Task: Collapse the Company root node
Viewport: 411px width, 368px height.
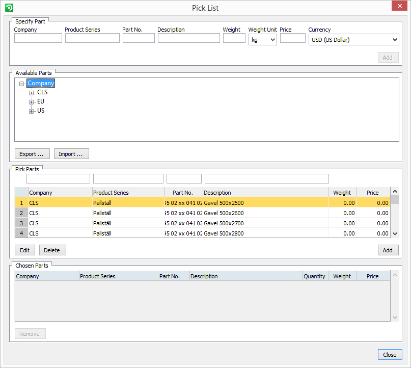Action: pyautogui.click(x=21, y=84)
